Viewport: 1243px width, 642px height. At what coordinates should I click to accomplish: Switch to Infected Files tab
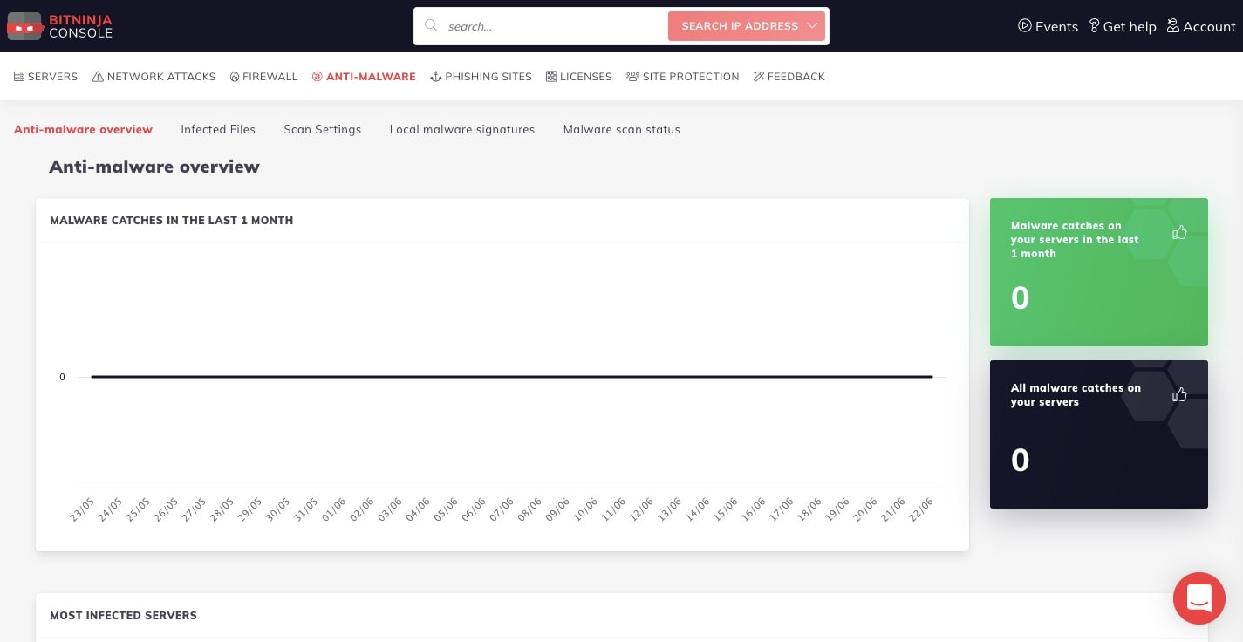[x=218, y=129]
